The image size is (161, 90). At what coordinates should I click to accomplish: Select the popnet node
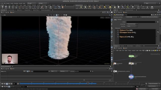click(x=131, y=56)
